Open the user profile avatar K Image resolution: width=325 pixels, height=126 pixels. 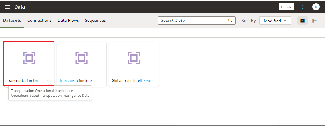click(x=316, y=7)
